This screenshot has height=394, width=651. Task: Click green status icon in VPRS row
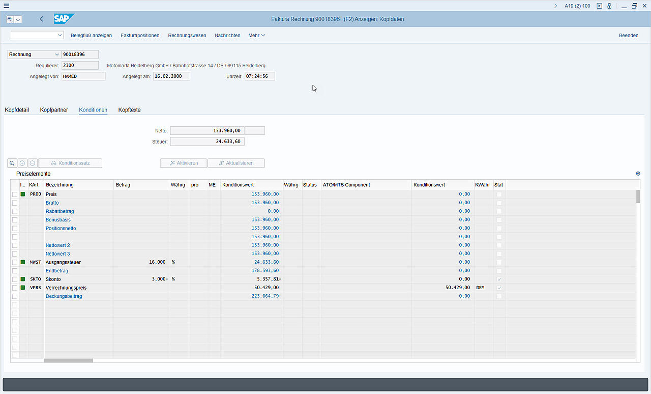tap(23, 288)
